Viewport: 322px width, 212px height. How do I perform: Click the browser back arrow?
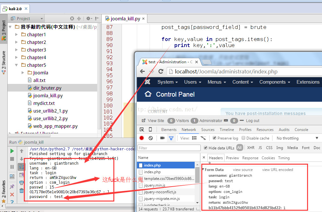(142, 71)
